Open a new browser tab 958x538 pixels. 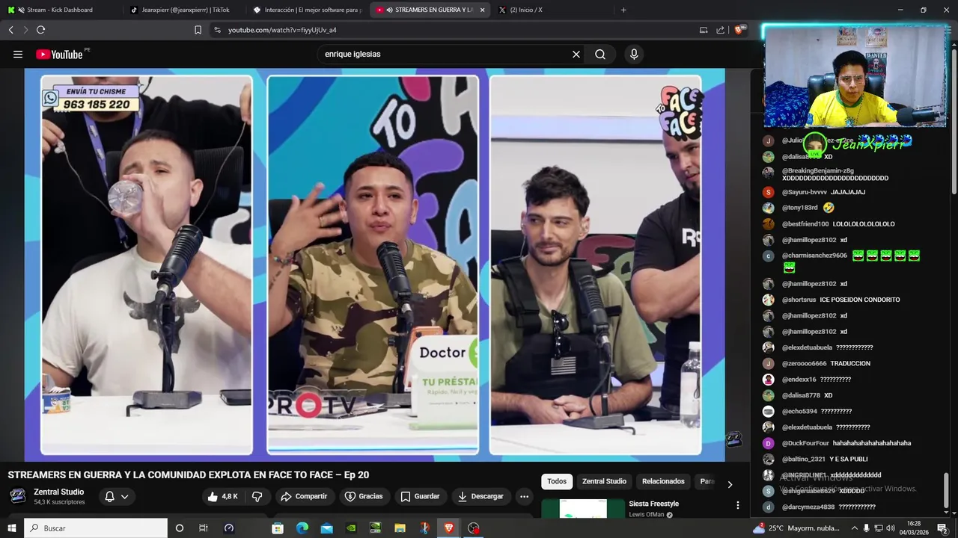[623, 10]
